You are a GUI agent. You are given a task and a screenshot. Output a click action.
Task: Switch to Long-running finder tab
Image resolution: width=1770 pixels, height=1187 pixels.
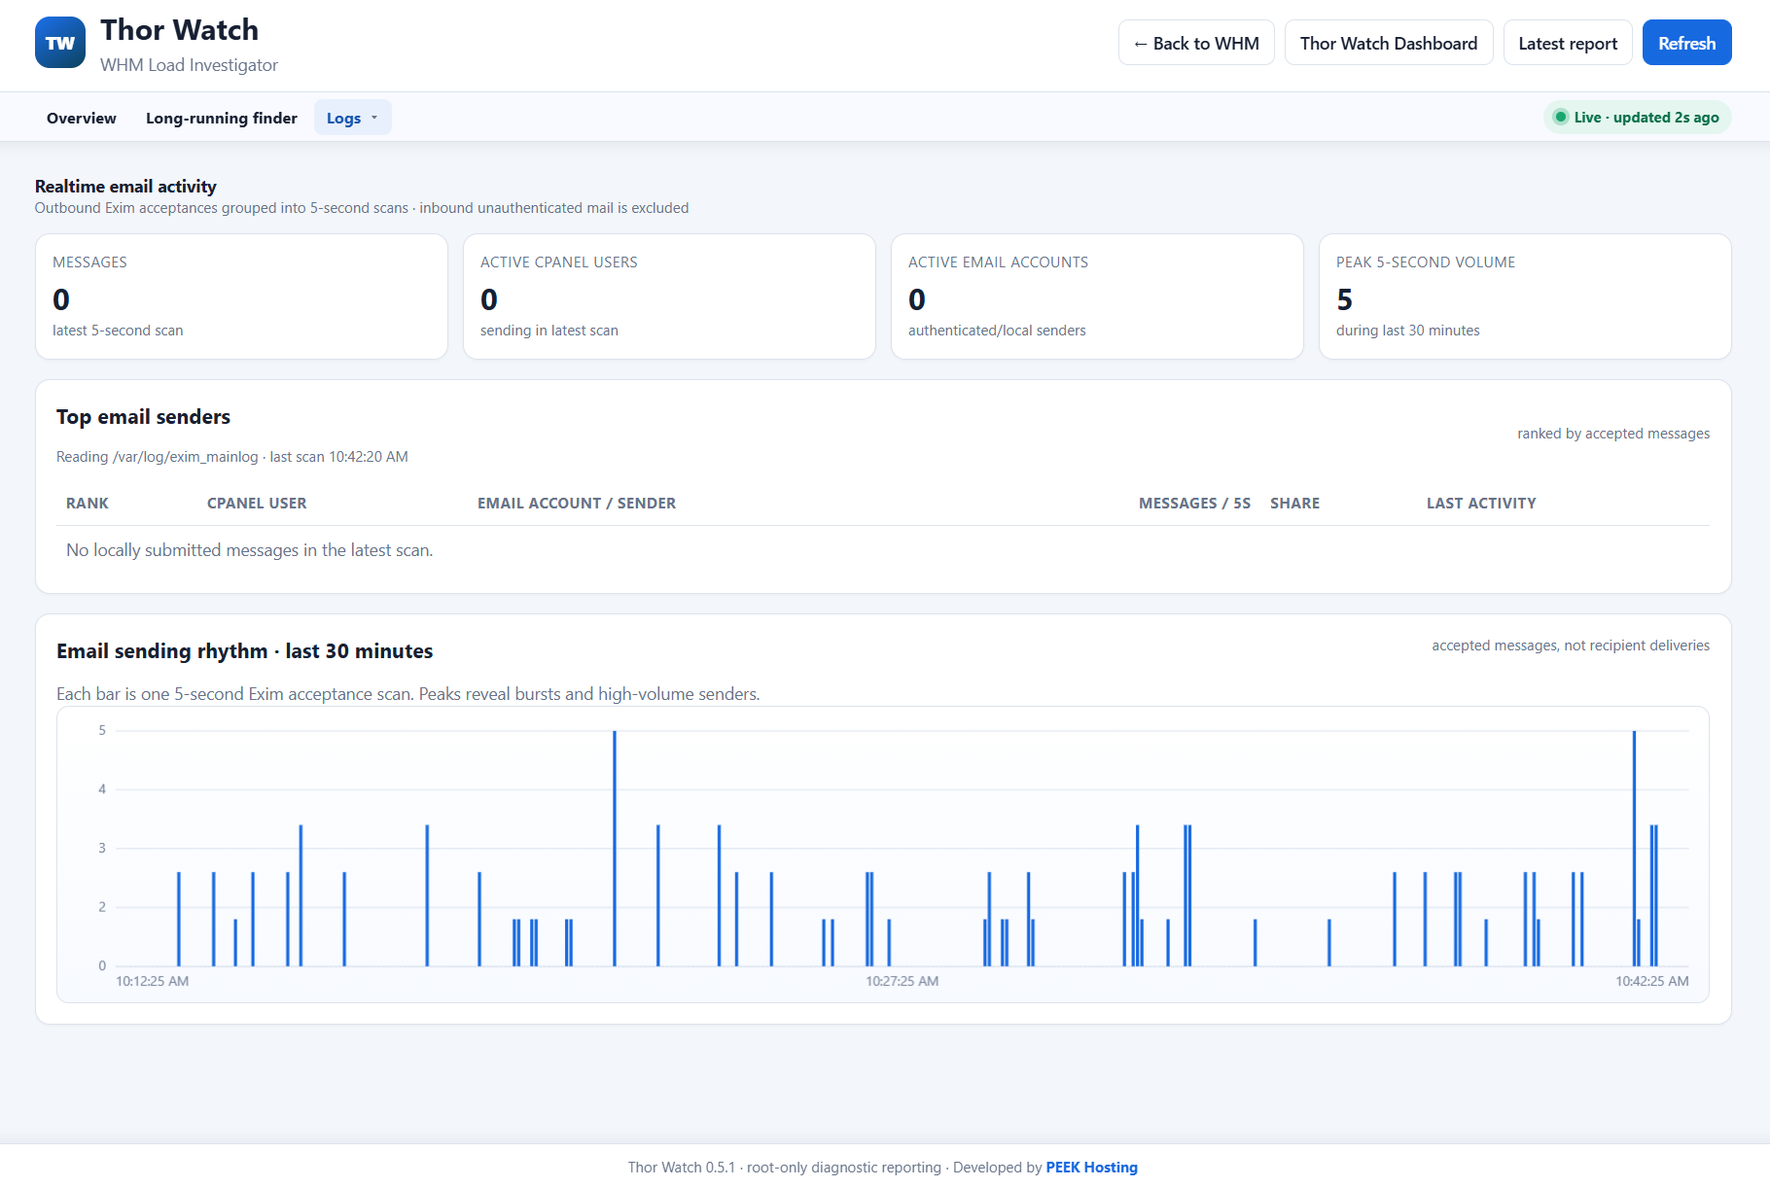pyautogui.click(x=222, y=118)
